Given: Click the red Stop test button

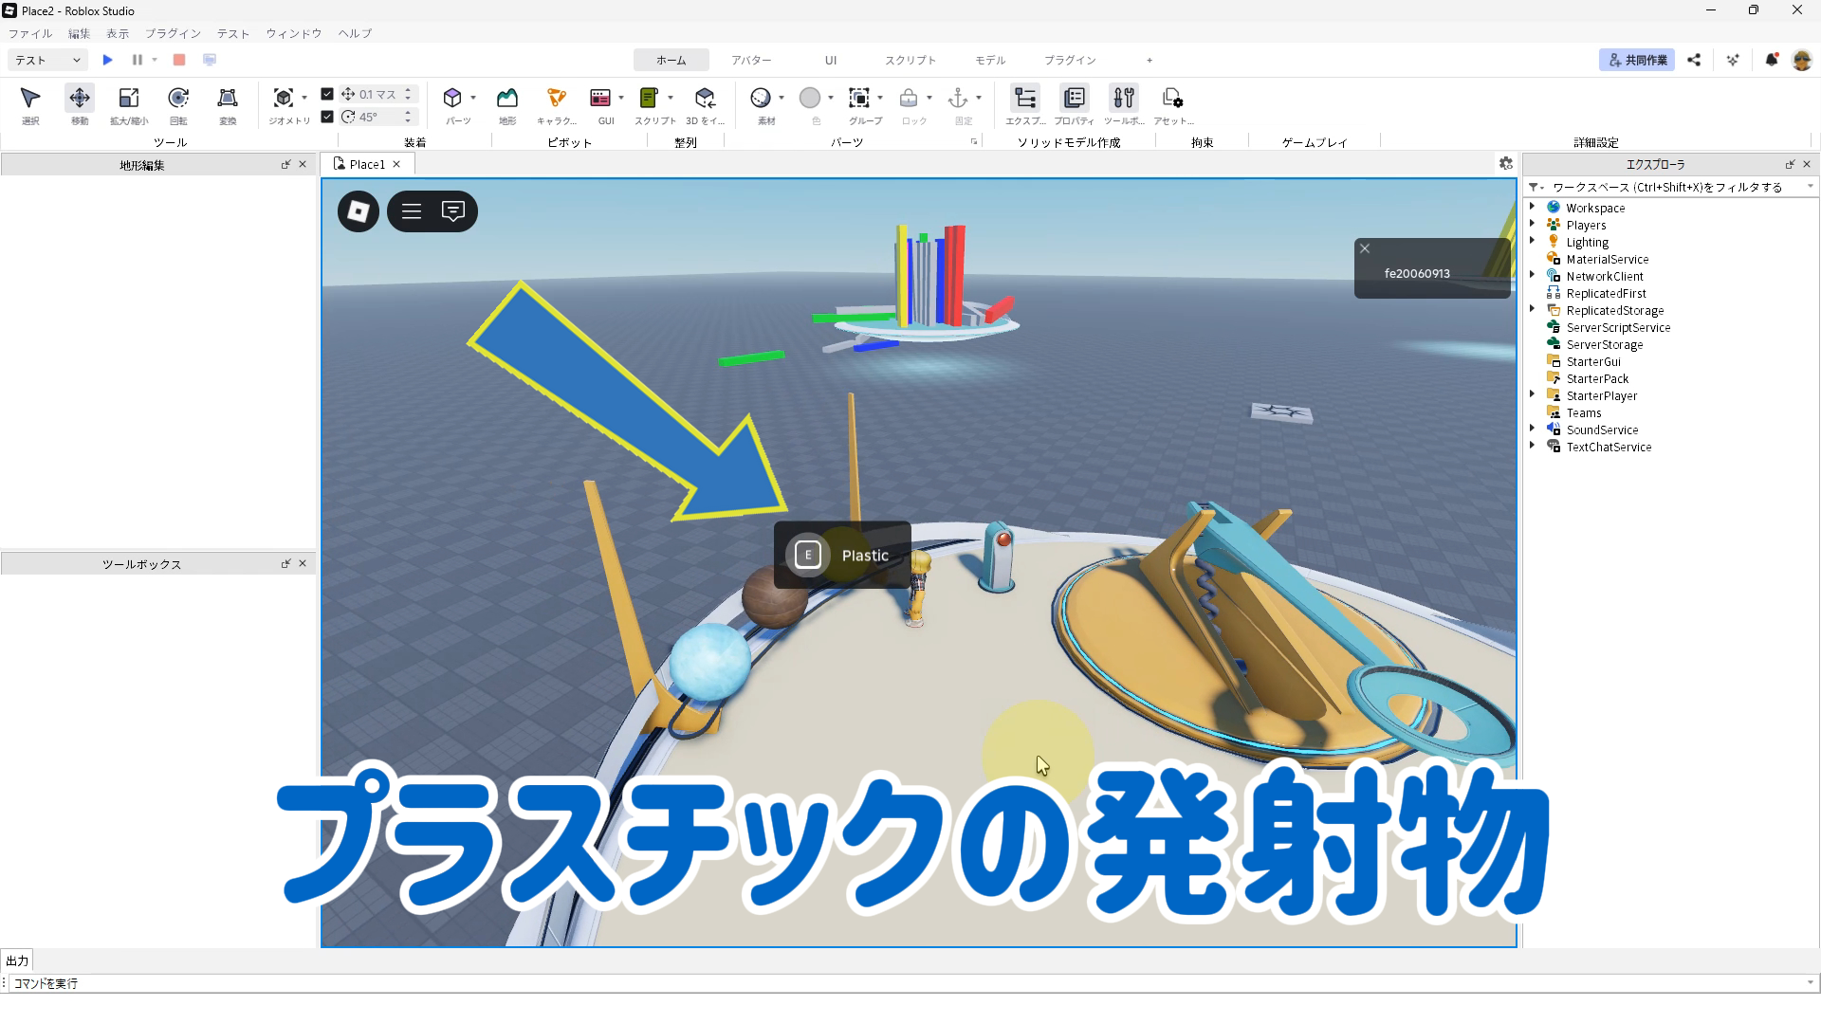Looking at the screenshot, I should pos(179,60).
